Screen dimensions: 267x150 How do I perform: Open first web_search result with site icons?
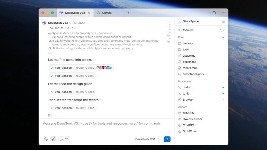click(x=81, y=68)
